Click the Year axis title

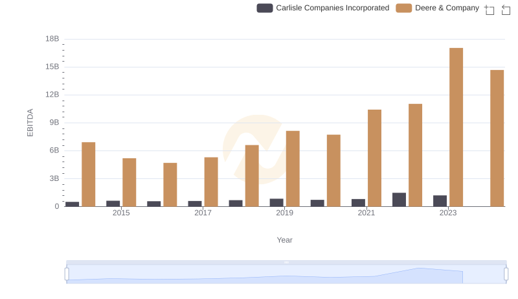click(x=284, y=240)
